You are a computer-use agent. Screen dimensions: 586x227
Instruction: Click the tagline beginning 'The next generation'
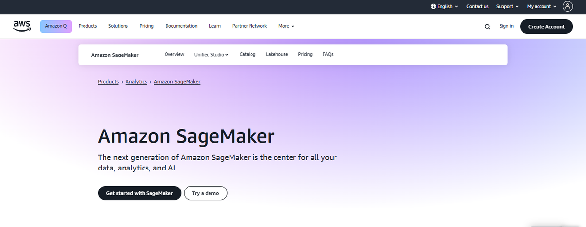(x=217, y=163)
